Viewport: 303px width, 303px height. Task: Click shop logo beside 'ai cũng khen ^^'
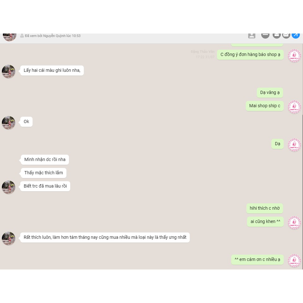click(x=294, y=223)
